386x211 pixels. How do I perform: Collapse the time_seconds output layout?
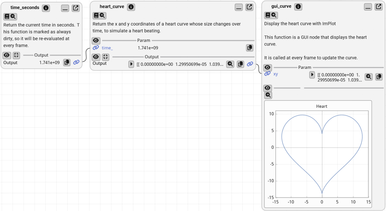pyautogui.click(x=16, y=55)
